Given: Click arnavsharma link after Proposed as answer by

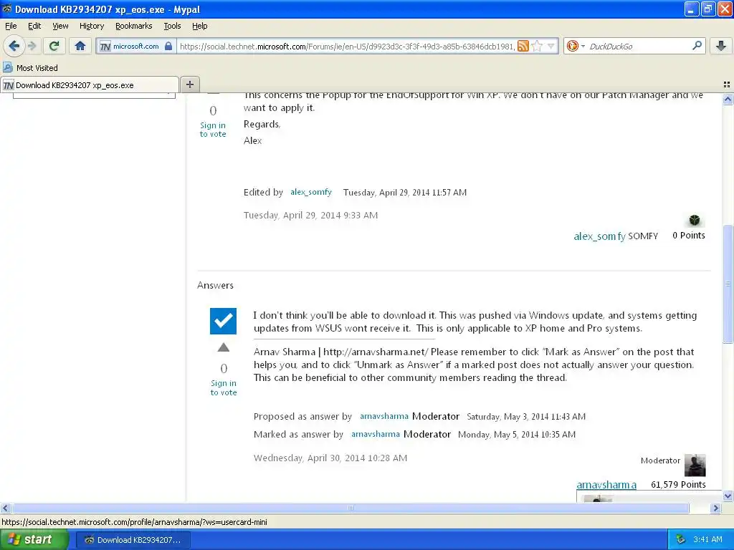Looking at the screenshot, I should pos(384,416).
